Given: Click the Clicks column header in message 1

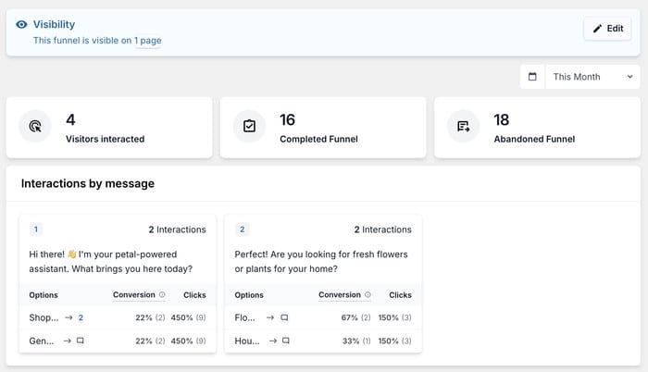Looking at the screenshot, I should point(194,295).
